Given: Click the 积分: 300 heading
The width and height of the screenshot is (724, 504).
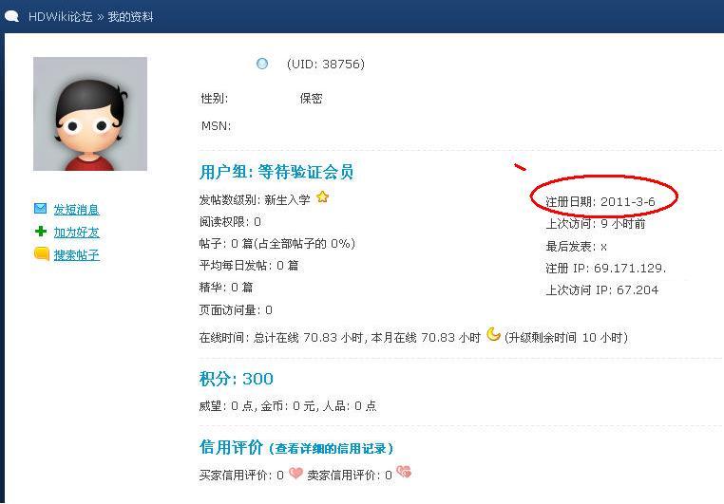Looking at the screenshot, I should [236, 379].
